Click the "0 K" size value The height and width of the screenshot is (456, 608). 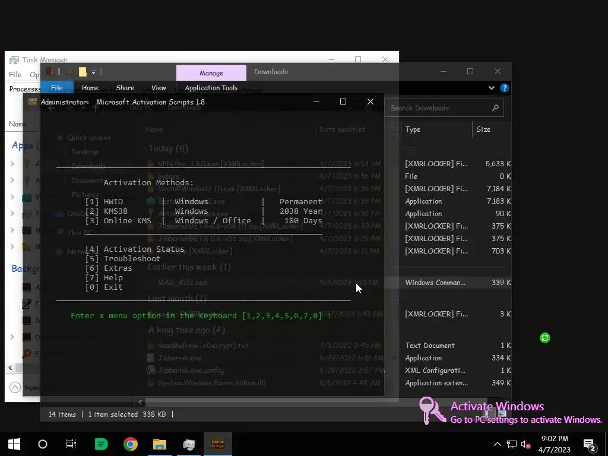[505, 176]
